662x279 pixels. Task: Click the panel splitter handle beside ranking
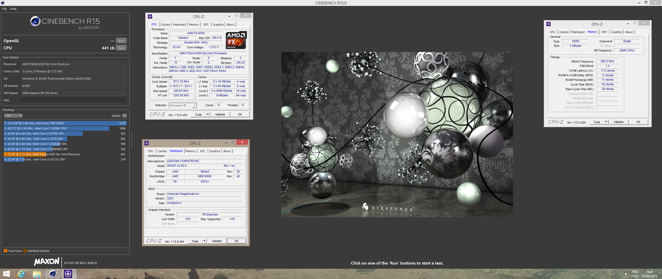point(132,139)
